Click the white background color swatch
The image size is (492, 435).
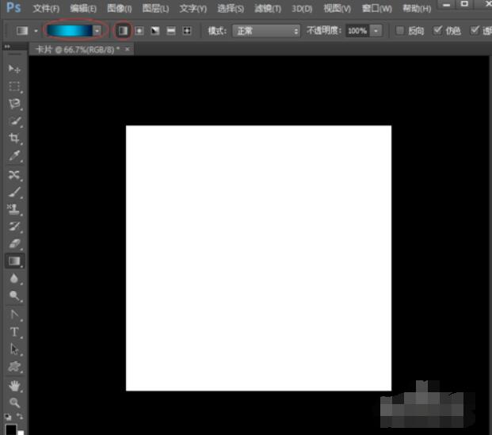[21, 433]
